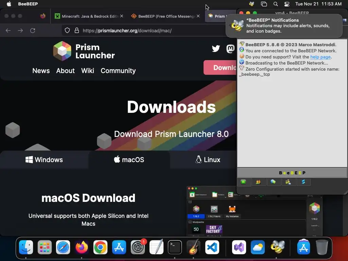
Task: Open Control Center in menu bar
Action: [x=287, y=4]
